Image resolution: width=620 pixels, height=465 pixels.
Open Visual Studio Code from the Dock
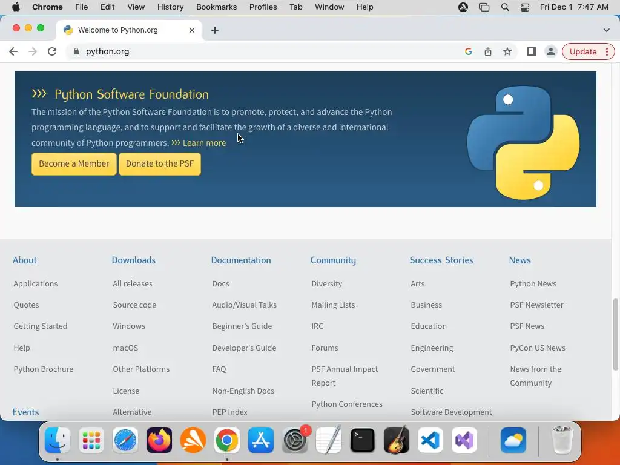[x=430, y=440]
